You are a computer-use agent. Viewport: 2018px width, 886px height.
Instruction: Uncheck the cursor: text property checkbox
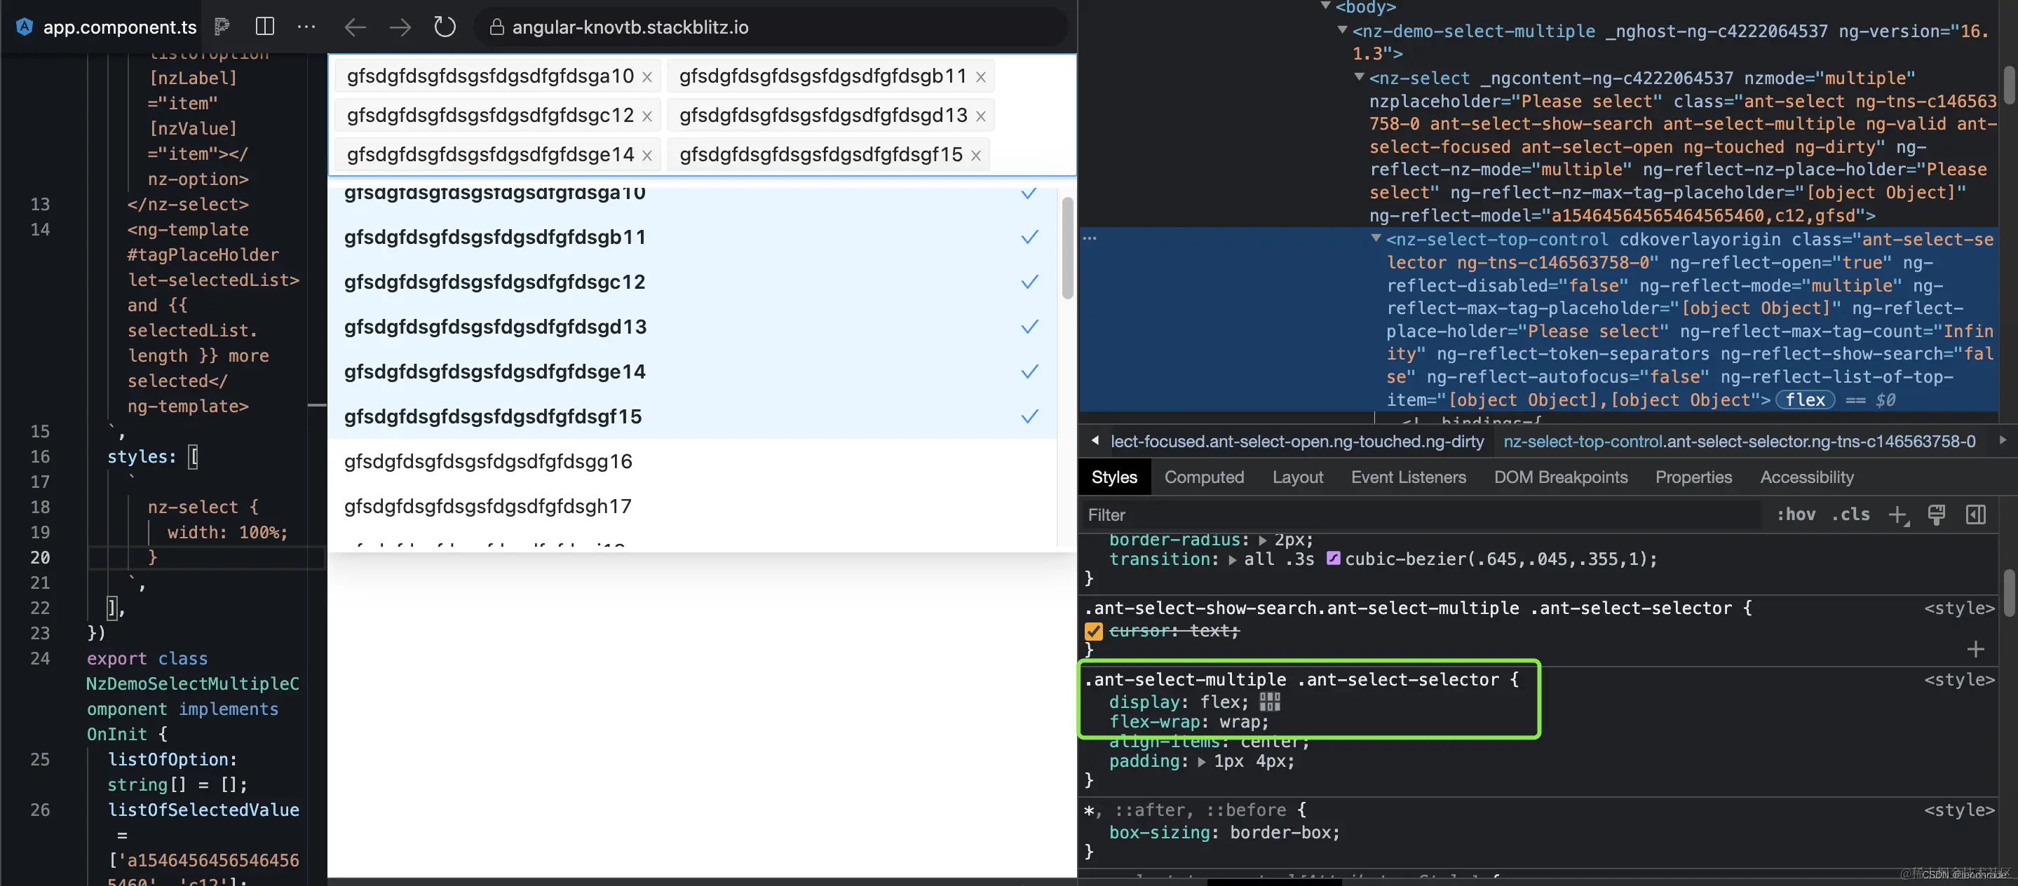pyautogui.click(x=1094, y=631)
